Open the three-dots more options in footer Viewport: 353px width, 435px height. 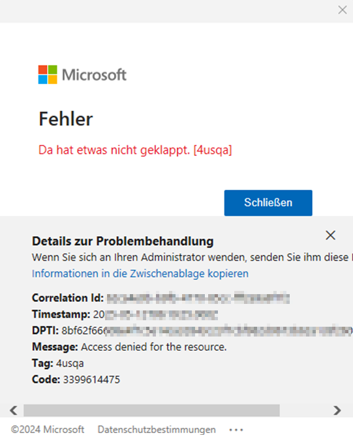click(236, 430)
